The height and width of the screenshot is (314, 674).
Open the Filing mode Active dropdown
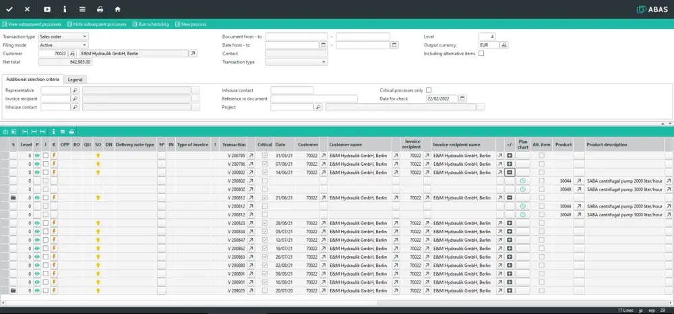63,45
